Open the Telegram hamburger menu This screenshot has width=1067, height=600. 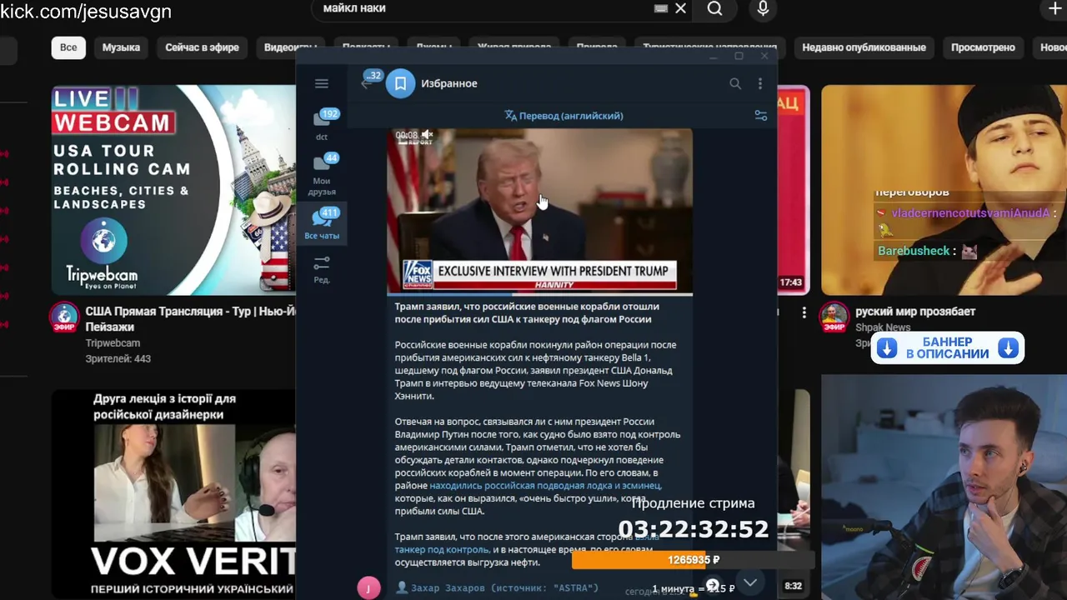click(x=321, y=83)
